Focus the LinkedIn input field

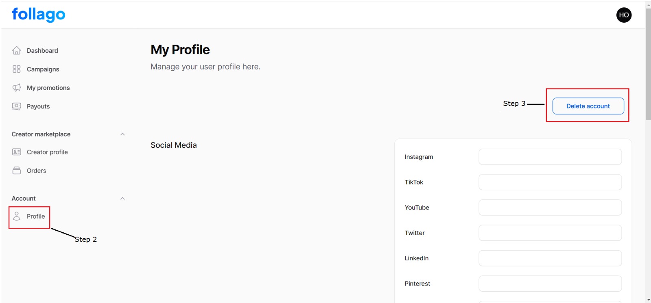pyautogui.click(x=550, y=258)
